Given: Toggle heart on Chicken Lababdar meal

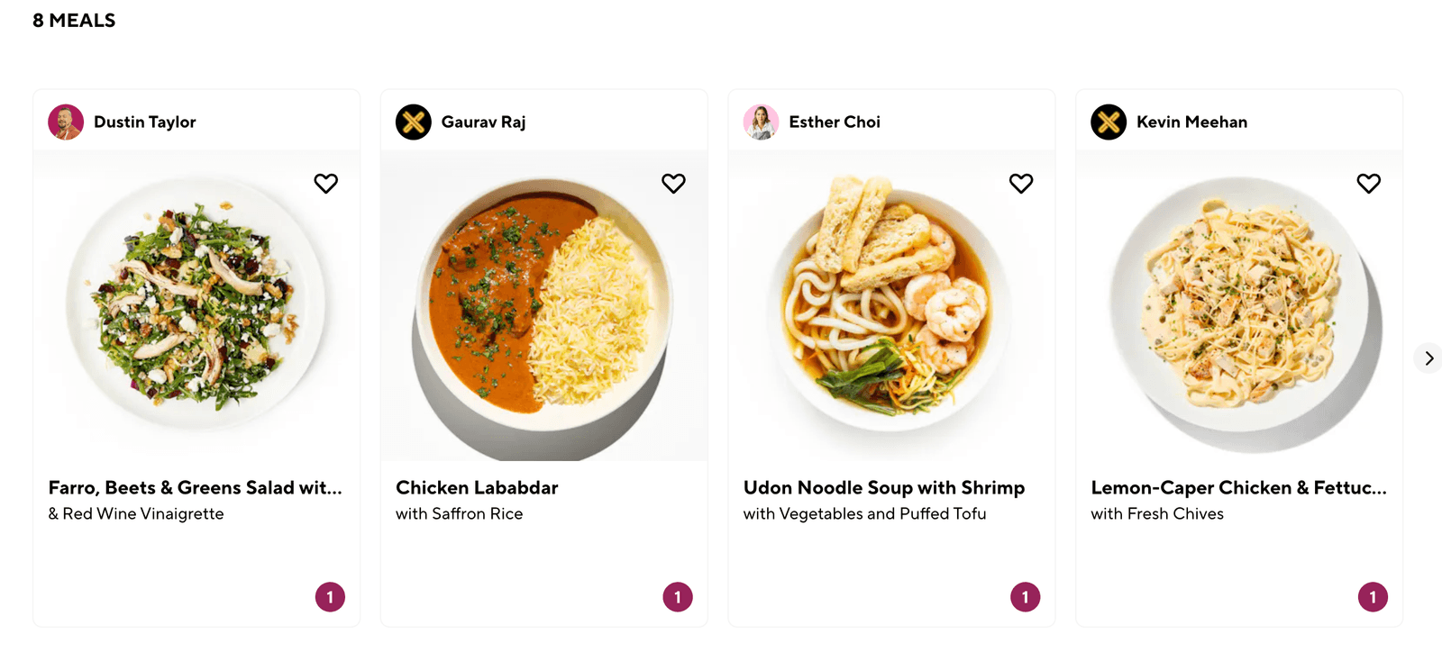Looking at the screenshot, I should point(673,184).
